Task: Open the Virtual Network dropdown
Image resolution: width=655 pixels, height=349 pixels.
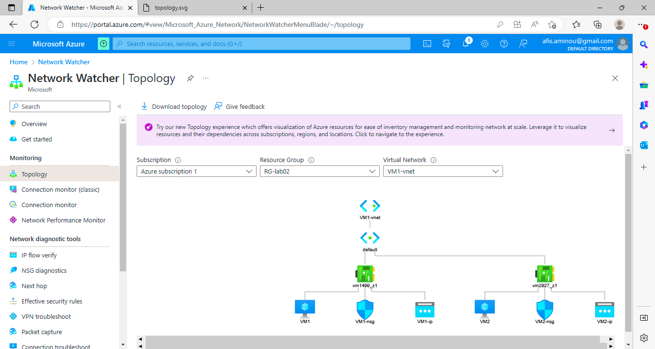Action: pyautogui.click(x=443, y=171)
